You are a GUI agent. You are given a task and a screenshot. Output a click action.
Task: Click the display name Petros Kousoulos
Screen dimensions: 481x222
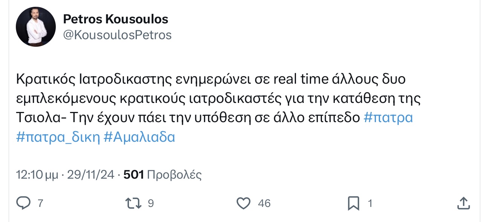point(115,18)
